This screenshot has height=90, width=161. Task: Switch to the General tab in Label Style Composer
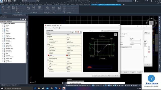click(x=47, y=28)
